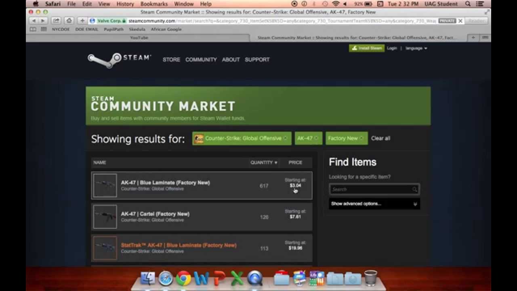
Task: Open the Trash in the dock
Action: pyautogui.click(x=370, y=278)
